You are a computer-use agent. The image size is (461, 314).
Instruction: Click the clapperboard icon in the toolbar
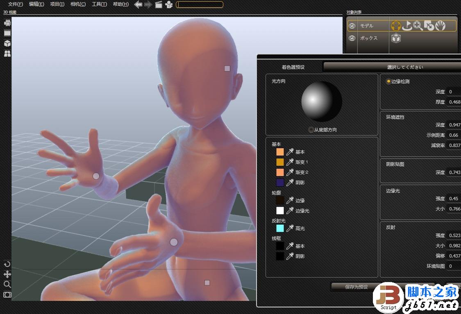159,5
